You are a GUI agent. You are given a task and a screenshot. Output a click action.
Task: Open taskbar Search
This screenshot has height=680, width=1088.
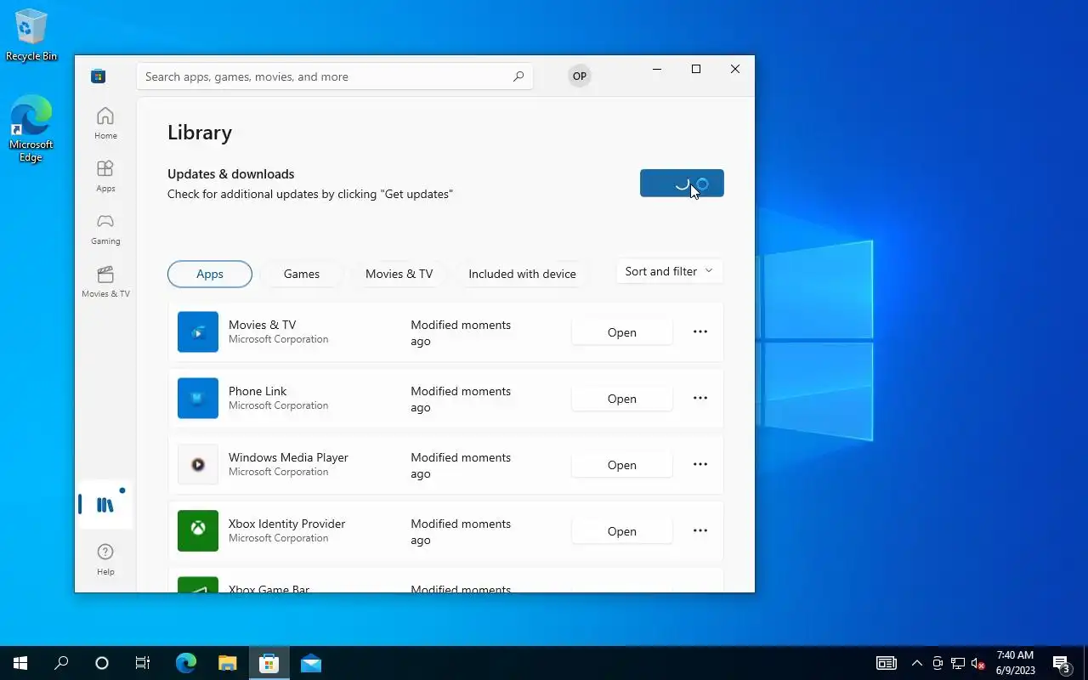pos(61,663)
